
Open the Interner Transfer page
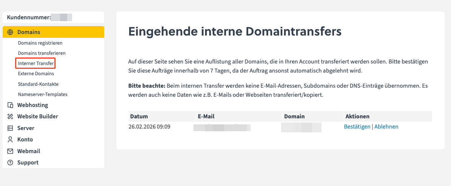pyautogui.click(x=36, y=63)
